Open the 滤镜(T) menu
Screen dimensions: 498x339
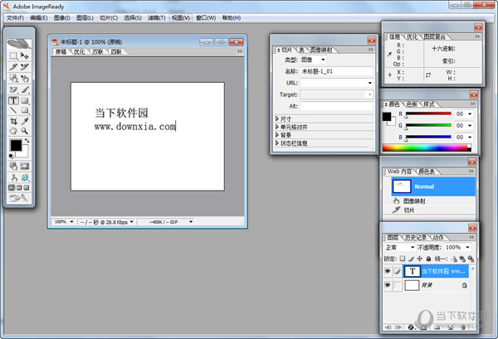coord(157,17)
